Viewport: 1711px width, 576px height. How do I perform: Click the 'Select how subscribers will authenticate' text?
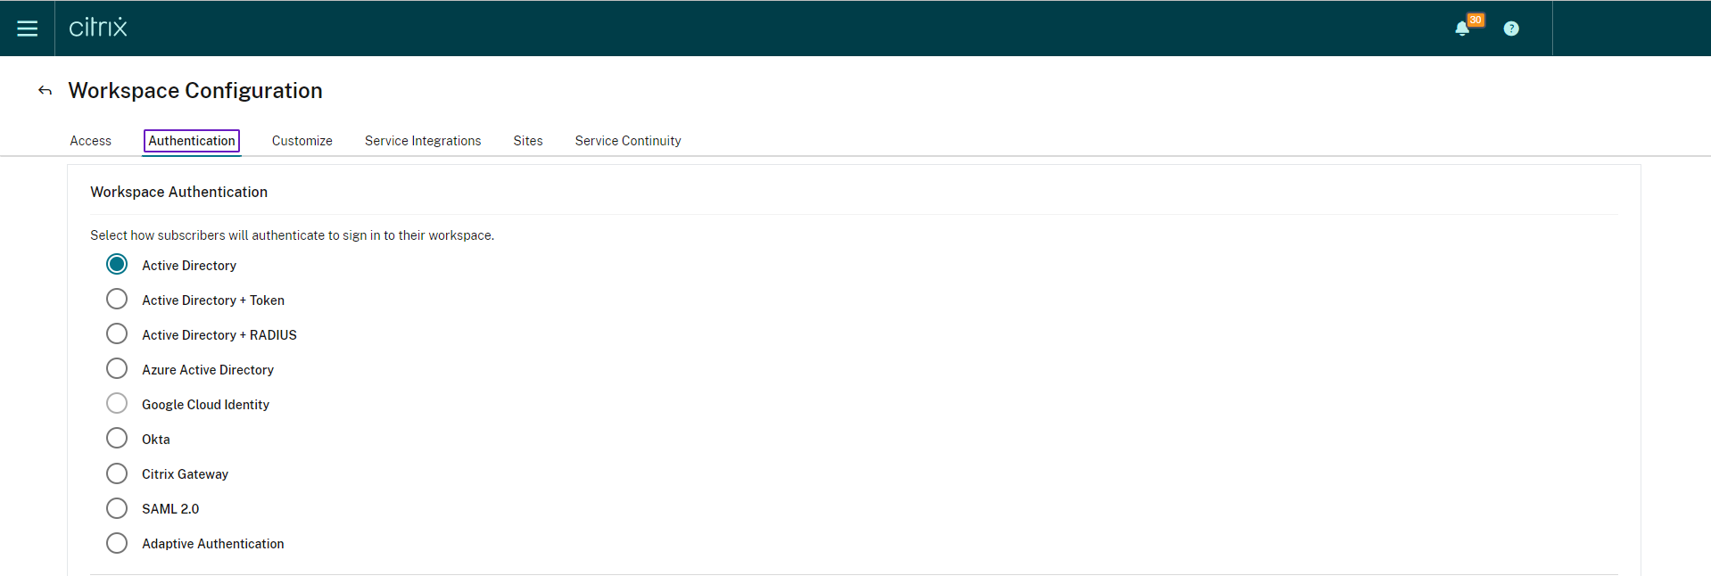(x=292, y=235)
